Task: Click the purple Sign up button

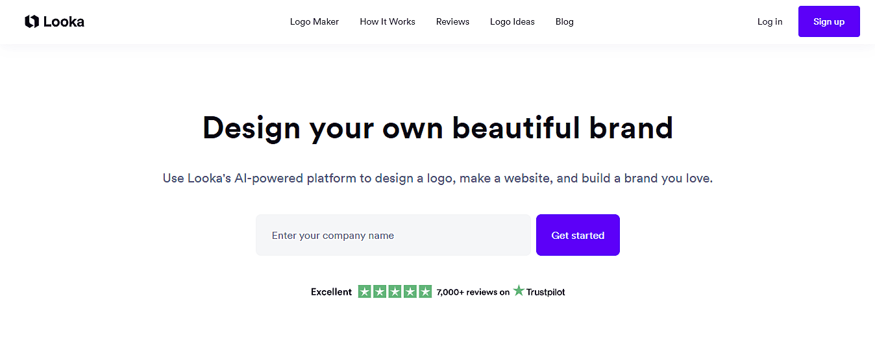Action: tap(829, 21)
